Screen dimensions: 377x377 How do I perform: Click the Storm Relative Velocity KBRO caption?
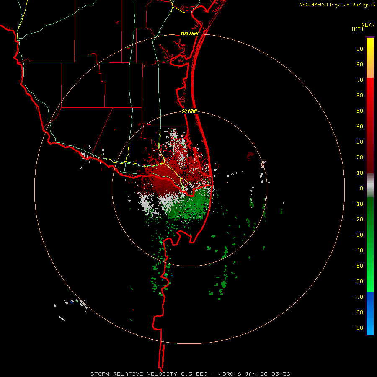(x=190, y=374)
